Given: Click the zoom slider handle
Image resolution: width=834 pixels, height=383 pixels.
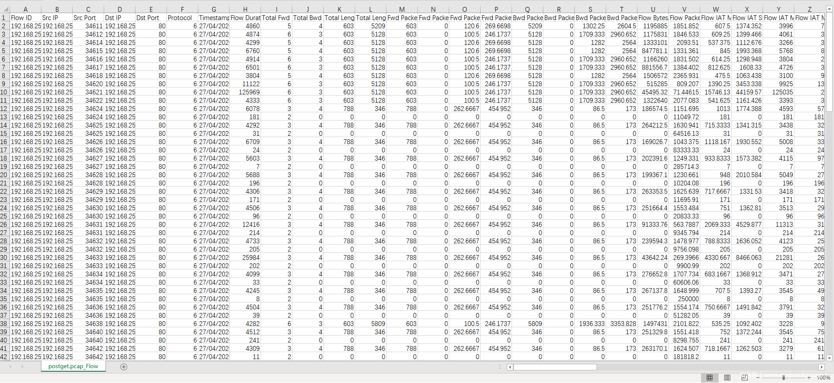Looking at the screenshot, I should tap(783, 377).
